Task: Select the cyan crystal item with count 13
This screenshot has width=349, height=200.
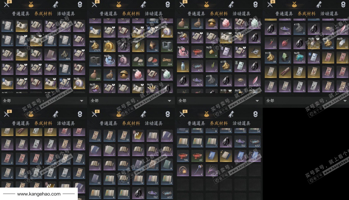Action: coord(299,58)
